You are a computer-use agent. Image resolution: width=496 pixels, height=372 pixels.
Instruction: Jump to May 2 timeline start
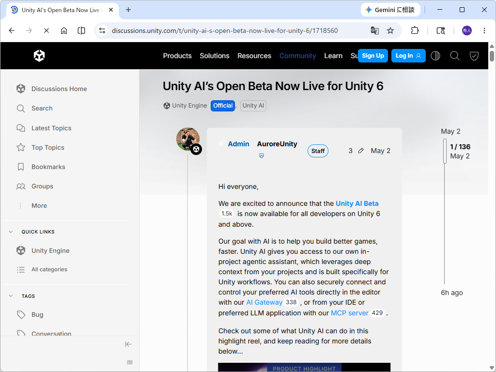450,131
